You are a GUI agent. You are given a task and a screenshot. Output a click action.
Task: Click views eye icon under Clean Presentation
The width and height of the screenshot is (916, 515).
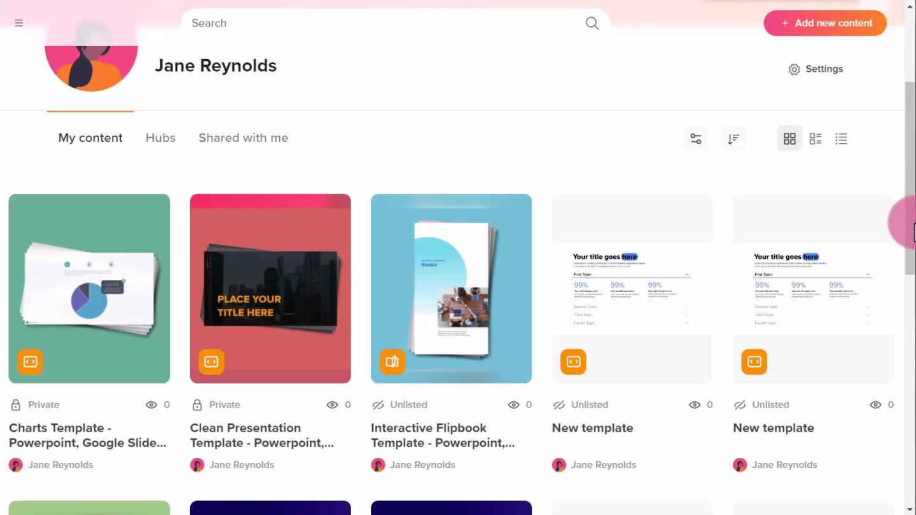coord(332,405)
